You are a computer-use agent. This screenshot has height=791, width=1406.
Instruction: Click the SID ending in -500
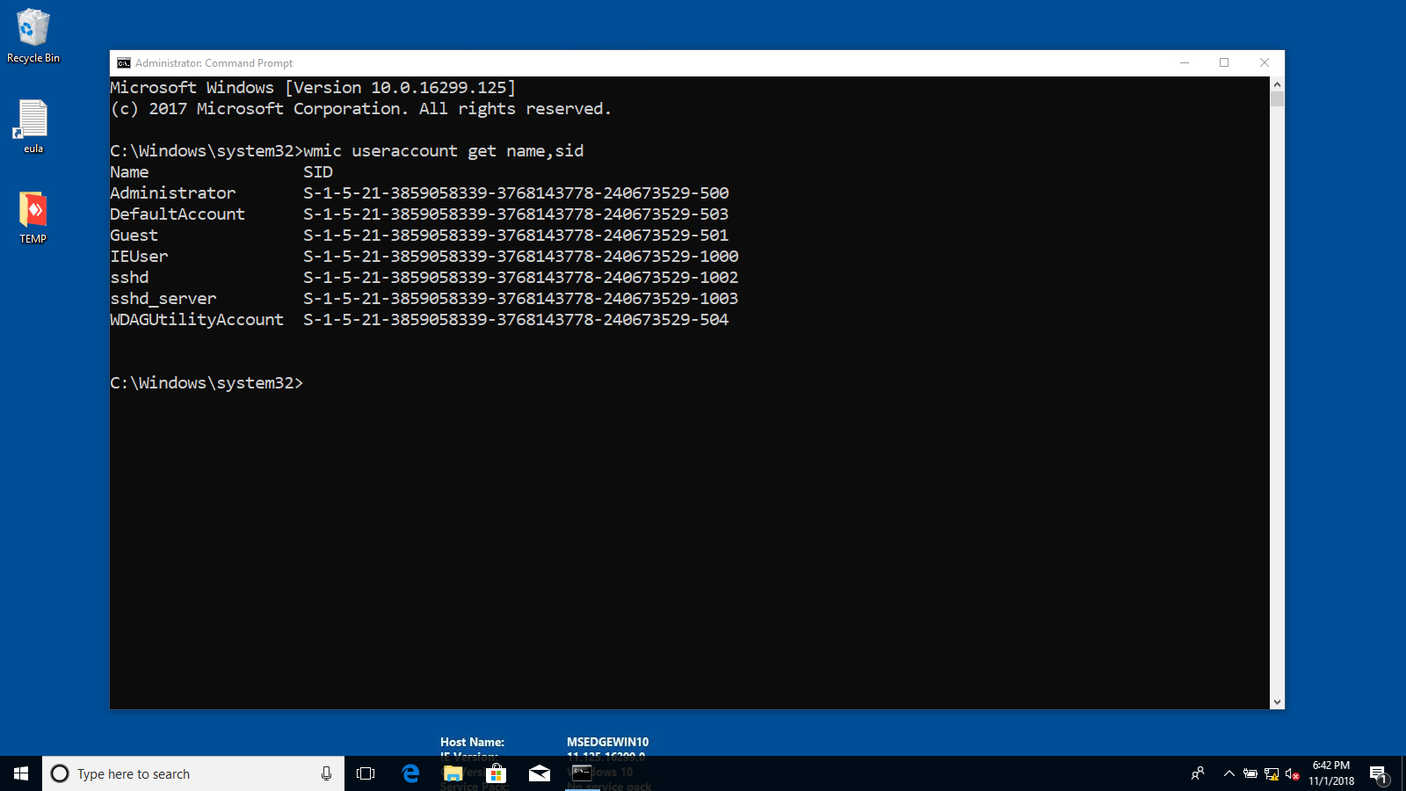pyautogui.click(x=516, y=192)
